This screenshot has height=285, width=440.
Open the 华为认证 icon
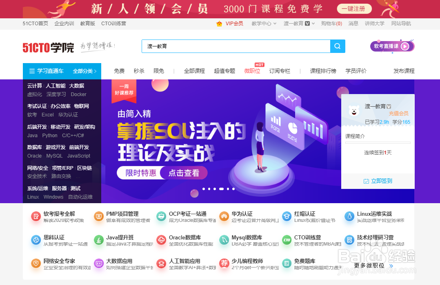(x=224, y=217)
